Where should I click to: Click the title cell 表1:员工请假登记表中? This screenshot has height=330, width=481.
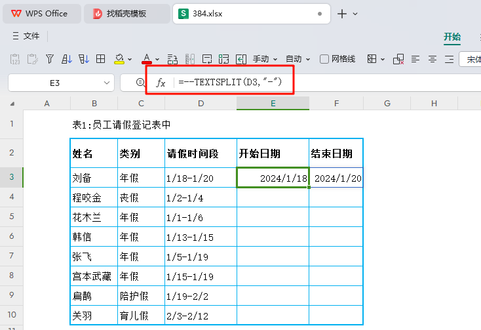pos(121,125)
